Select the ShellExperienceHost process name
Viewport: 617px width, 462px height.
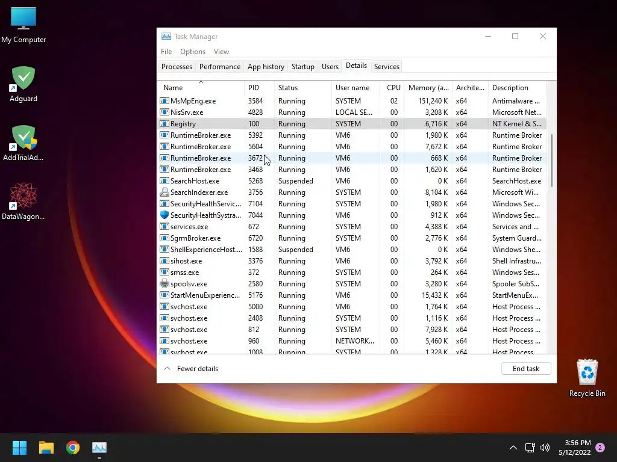(206, 249)
